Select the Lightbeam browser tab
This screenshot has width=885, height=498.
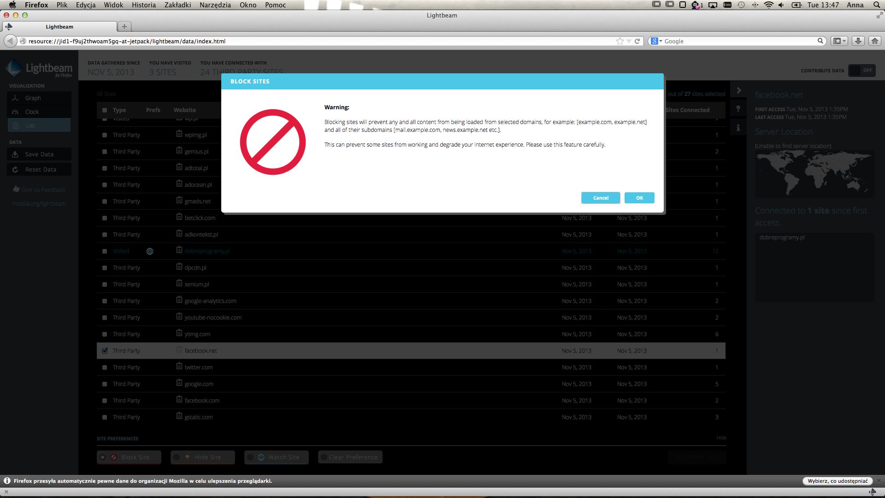59,27
